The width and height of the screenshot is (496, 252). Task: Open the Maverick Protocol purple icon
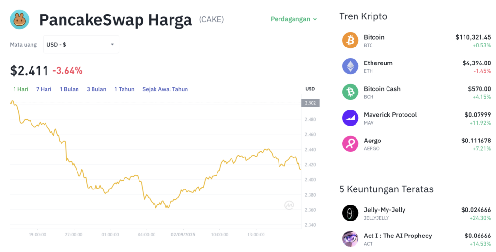tap(350, 118)
